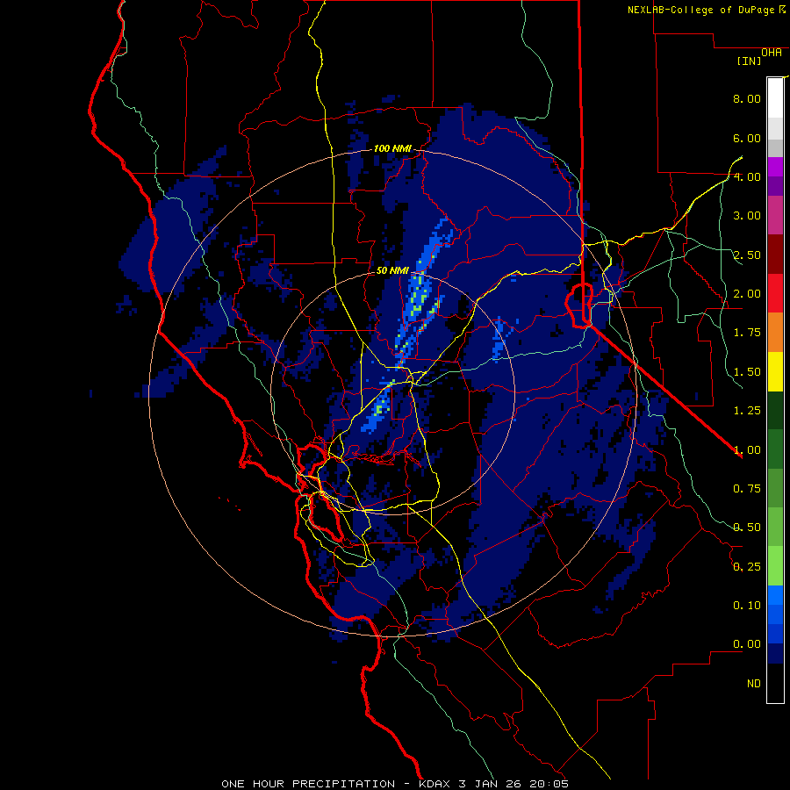Viewport: 790px width, 790px height.
Task: Choose the bright red legend swatch
Action: click(x=775, y=292)
